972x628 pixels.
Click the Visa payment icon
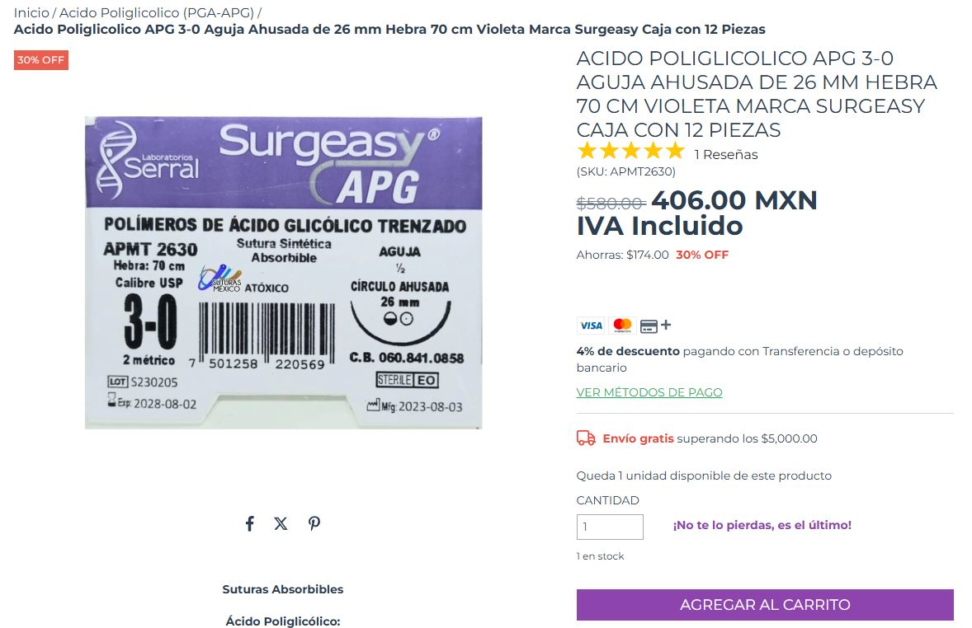591,326
